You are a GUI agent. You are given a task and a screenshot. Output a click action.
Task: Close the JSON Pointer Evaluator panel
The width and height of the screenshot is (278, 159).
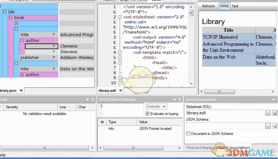pyautogui.click(x=180, y=100)
